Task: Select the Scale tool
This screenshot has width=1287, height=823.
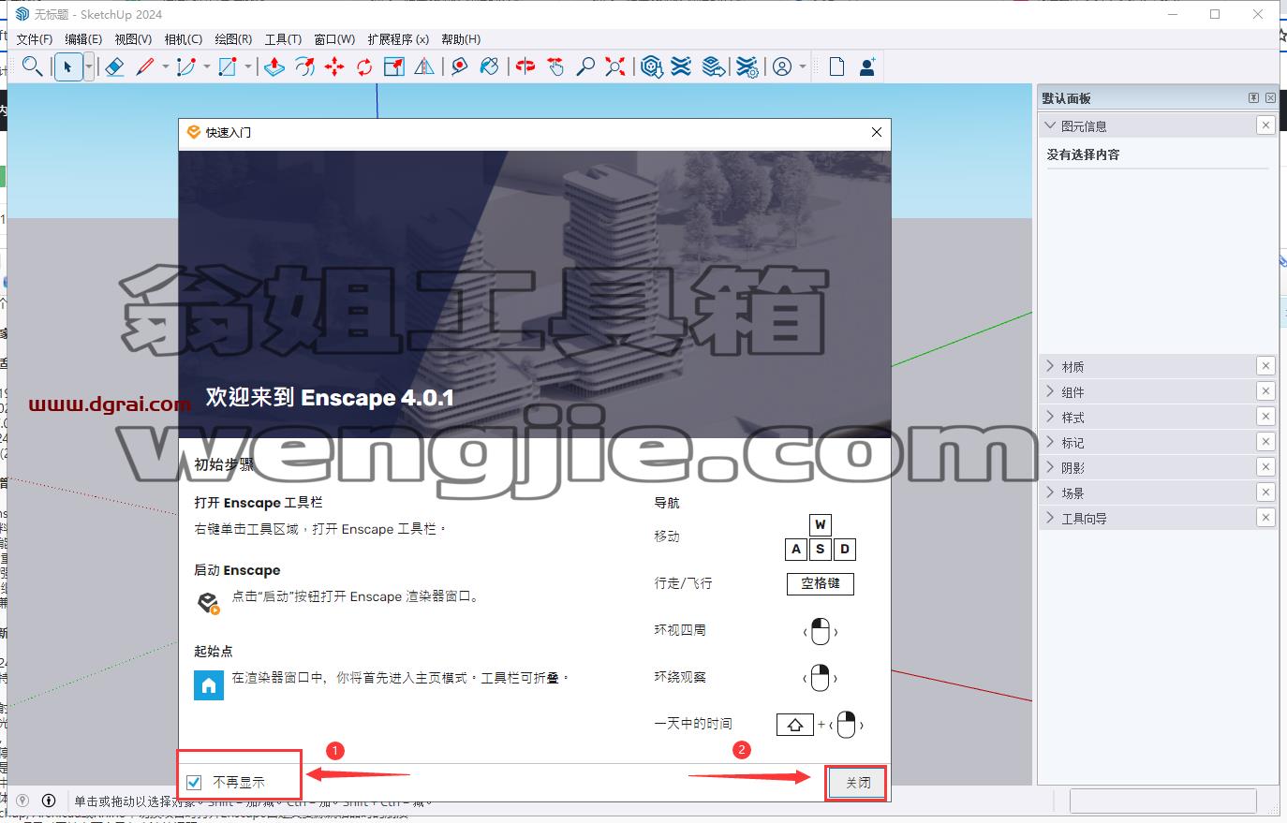Action: coord(394,66)
